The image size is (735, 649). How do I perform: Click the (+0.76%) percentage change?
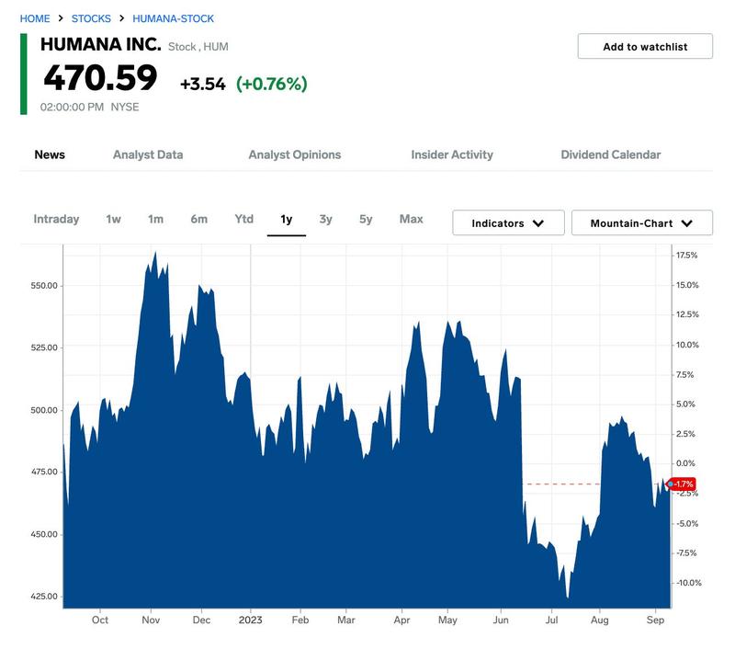tap(271, 84)
